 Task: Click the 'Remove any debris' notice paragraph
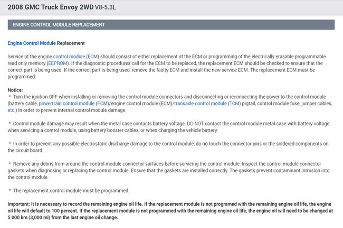click(168, 170)
